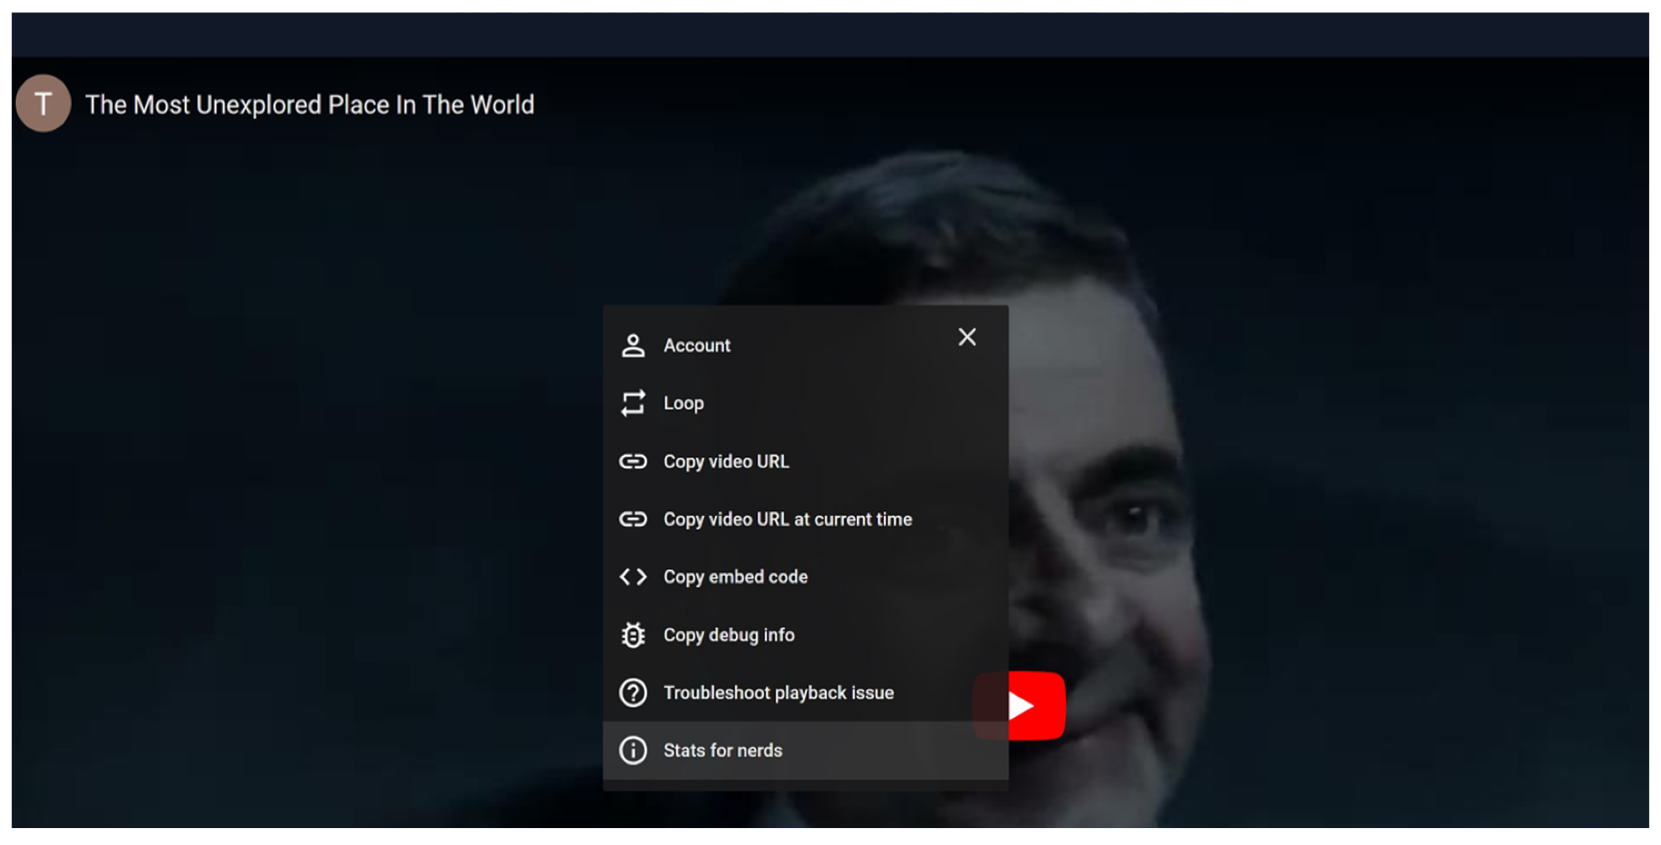Click link icon for URL at current time
This screenshot has width=1661, height=845.
pyautogui.click(x=633, y=519)
